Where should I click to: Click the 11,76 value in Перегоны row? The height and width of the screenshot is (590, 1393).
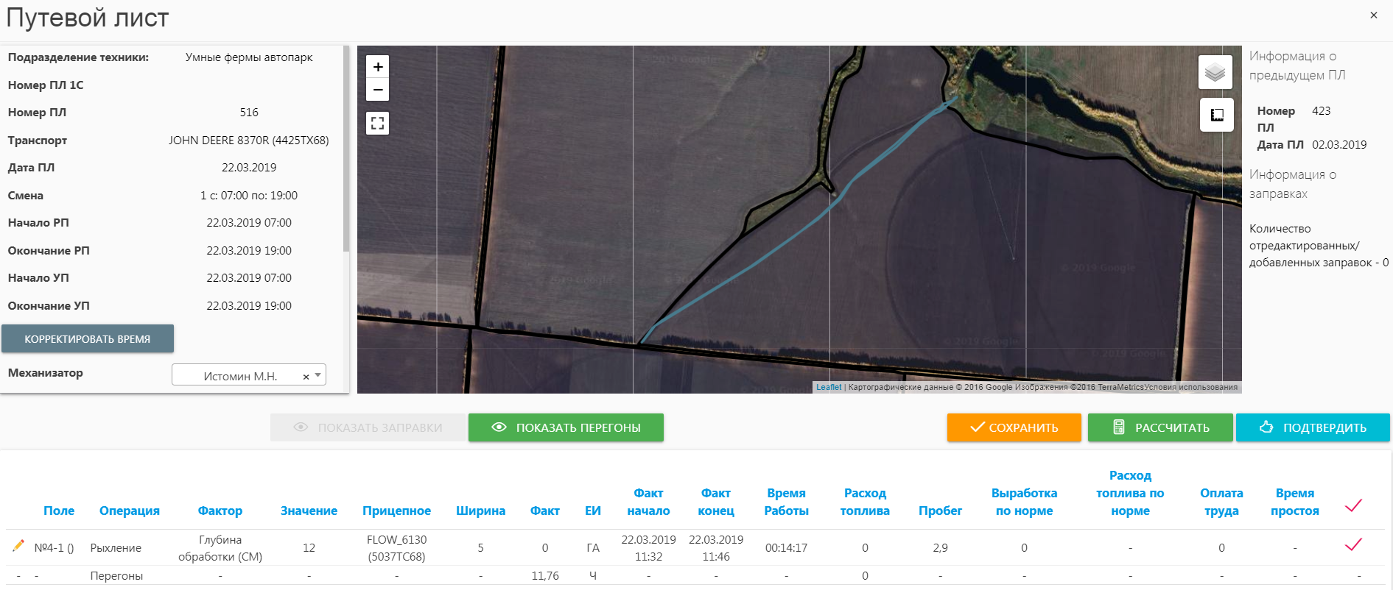545,576
